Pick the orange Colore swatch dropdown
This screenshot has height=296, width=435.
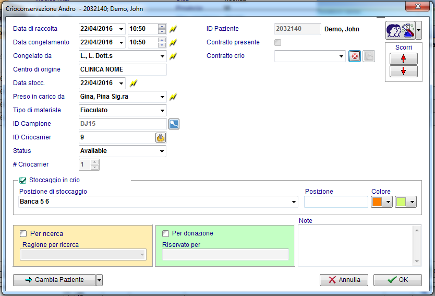(382, 202)
